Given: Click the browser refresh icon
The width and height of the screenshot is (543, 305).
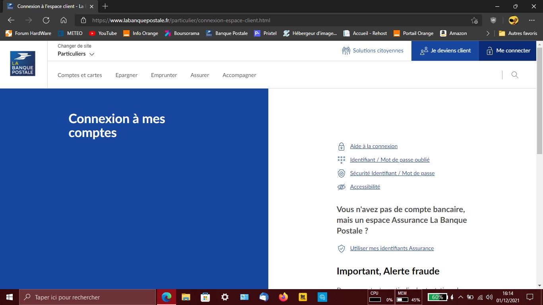Looking at the screenshot, I should coord(46,20).
